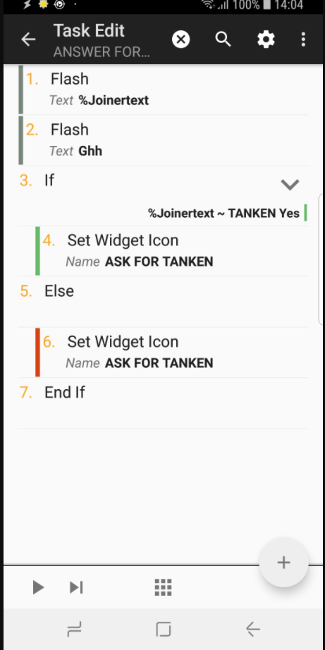Image resolution: width=325 pixels, height=650 pixels.
Task: Tap the back arrow in Task Edit header
Action: [x=28, y=39]
